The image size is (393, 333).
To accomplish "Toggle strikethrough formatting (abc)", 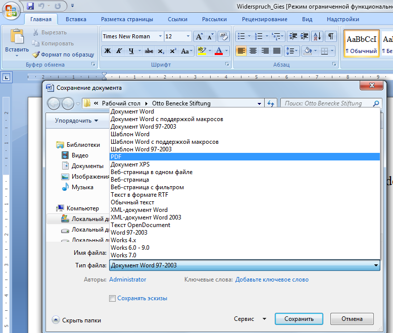I will 149,51.
